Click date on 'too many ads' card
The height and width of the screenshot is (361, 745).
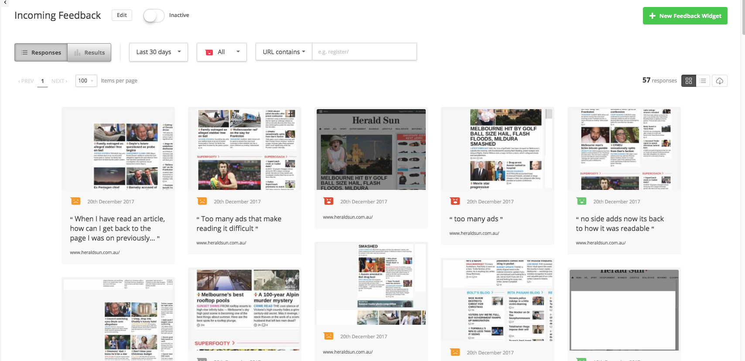[x=490, y=202]
